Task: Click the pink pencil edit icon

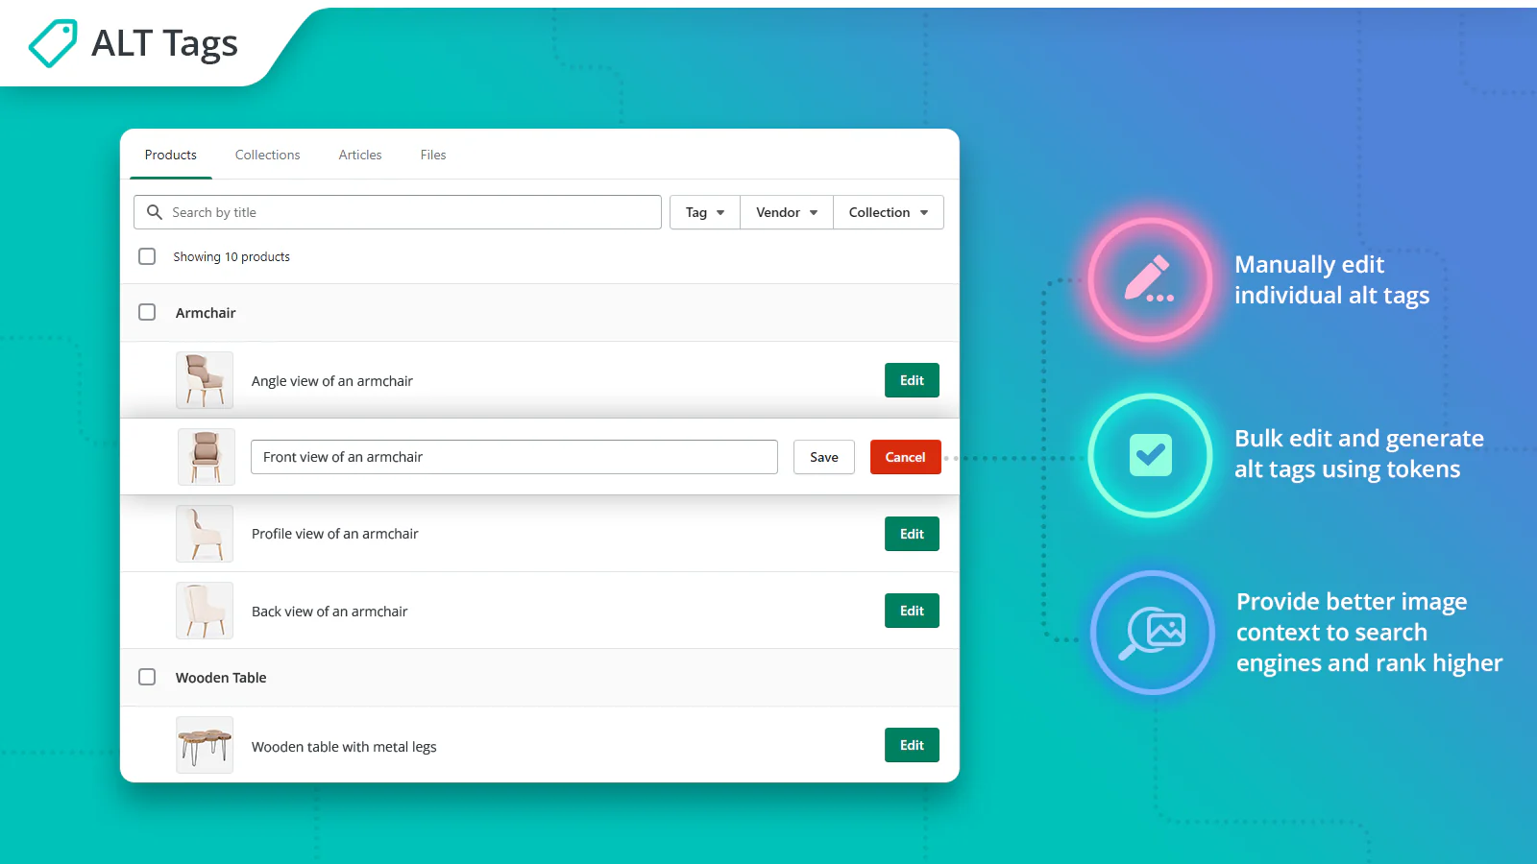Action: (x=1150, y=279)
